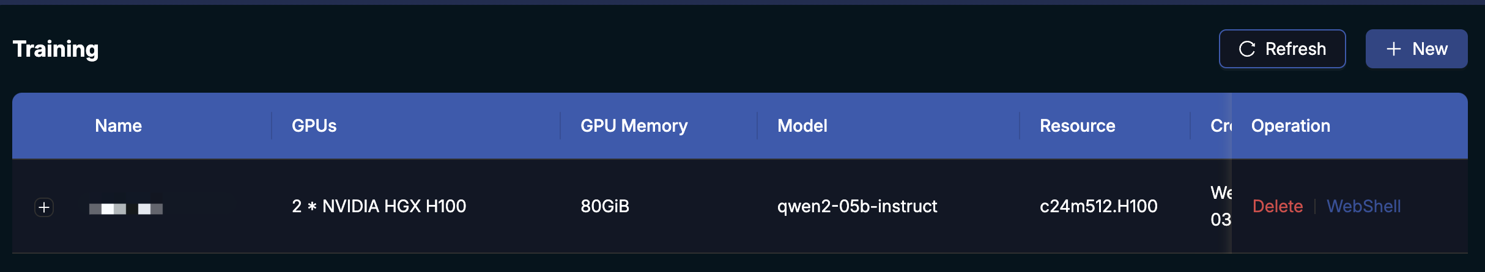
Task: Click the circular arrow refresh icon
Action: tap(1247, 49)
